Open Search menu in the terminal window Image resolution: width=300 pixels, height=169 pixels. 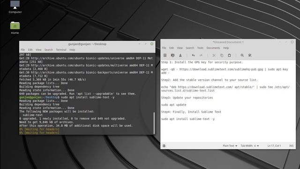point(49,50)
